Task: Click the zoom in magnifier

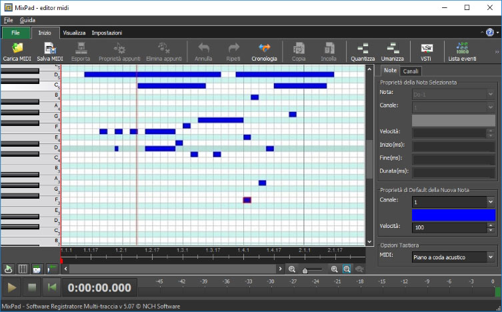Action: [x=334, y=269]
